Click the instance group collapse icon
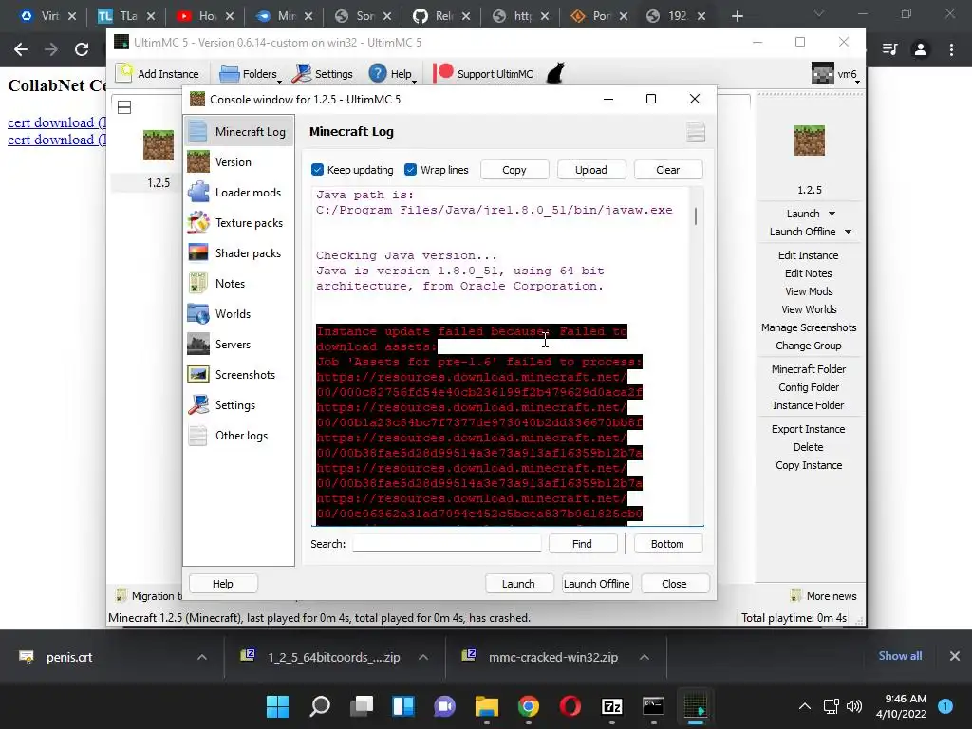Screen dimensions: 972x729 [124, 107]
